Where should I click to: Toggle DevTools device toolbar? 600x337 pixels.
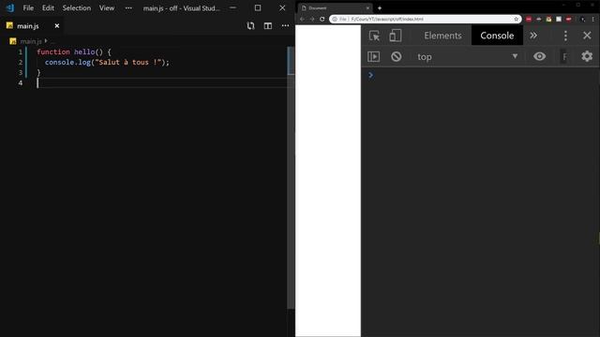coord(396,36)
